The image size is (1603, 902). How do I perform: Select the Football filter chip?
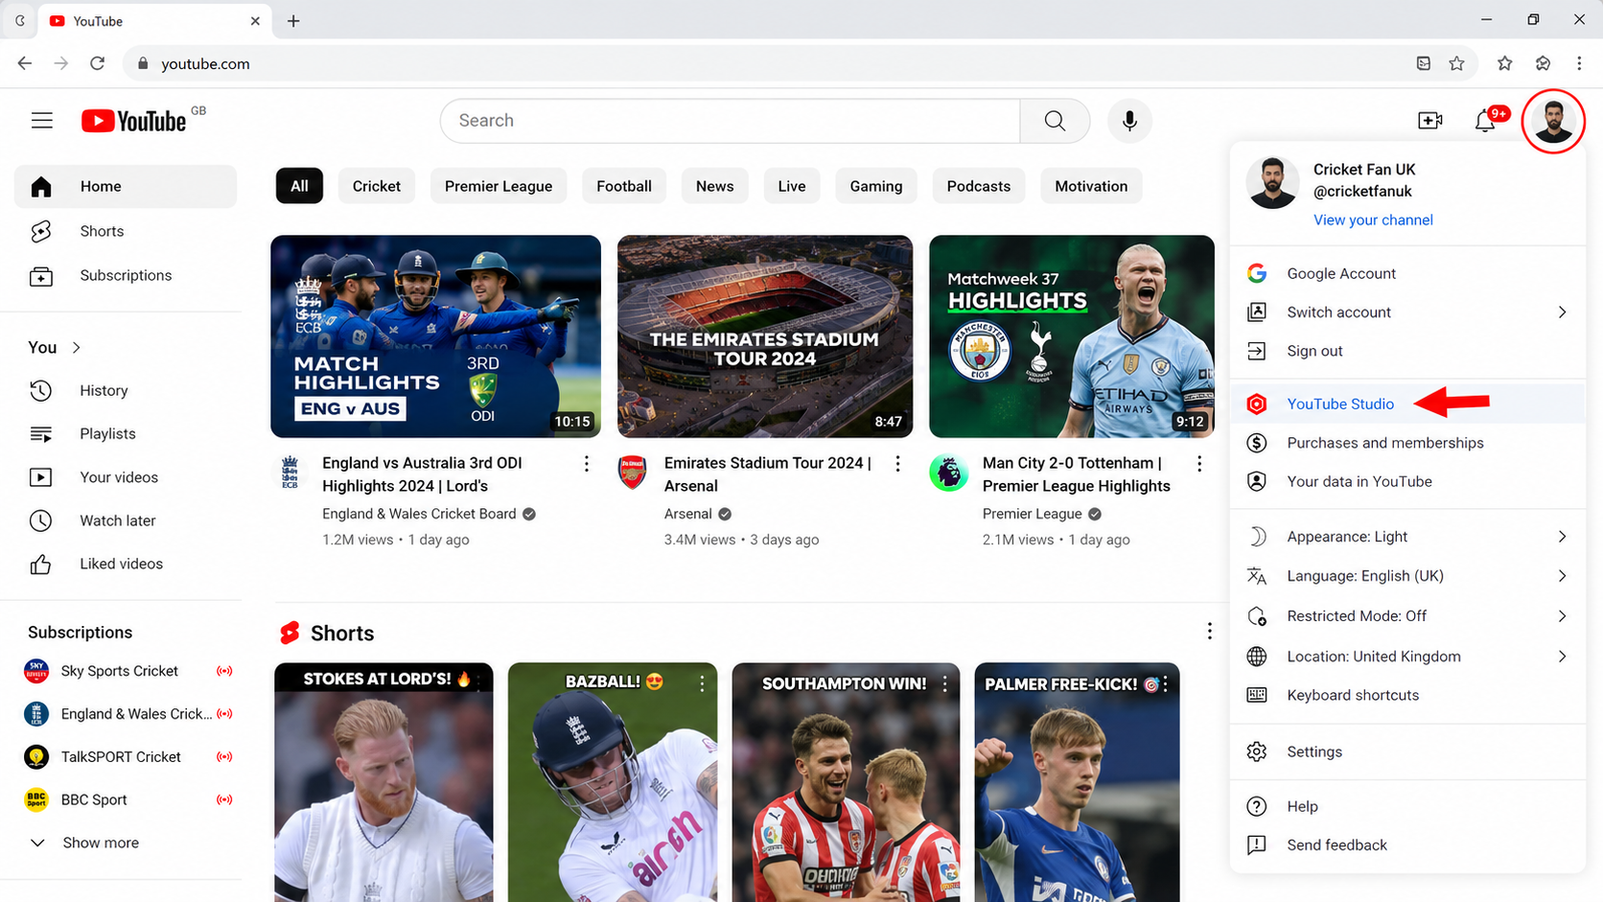pyautogui.click(x=624, y=186)
